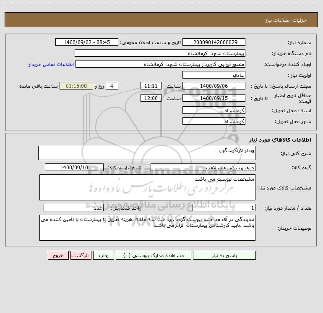Open اطلاعات تماس خریدار link
323x313 pixels.
click(51, 64)
